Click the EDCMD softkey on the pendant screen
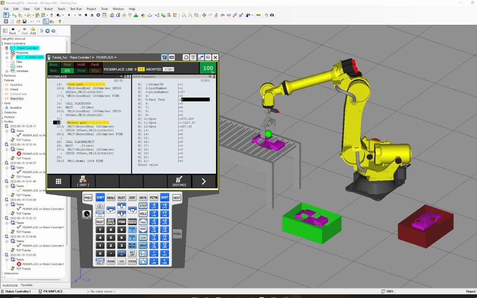The width and height of the screenshot is (477, 298). [179, 182]
